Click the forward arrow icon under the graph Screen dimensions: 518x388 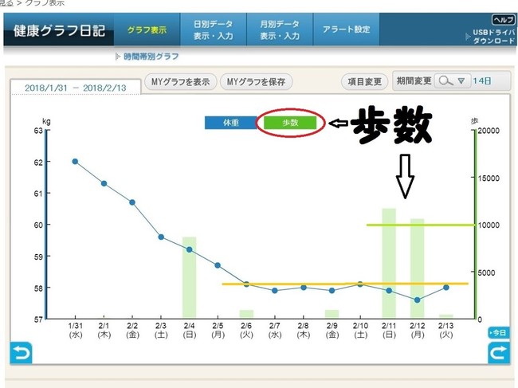click(x=499, y=353)
